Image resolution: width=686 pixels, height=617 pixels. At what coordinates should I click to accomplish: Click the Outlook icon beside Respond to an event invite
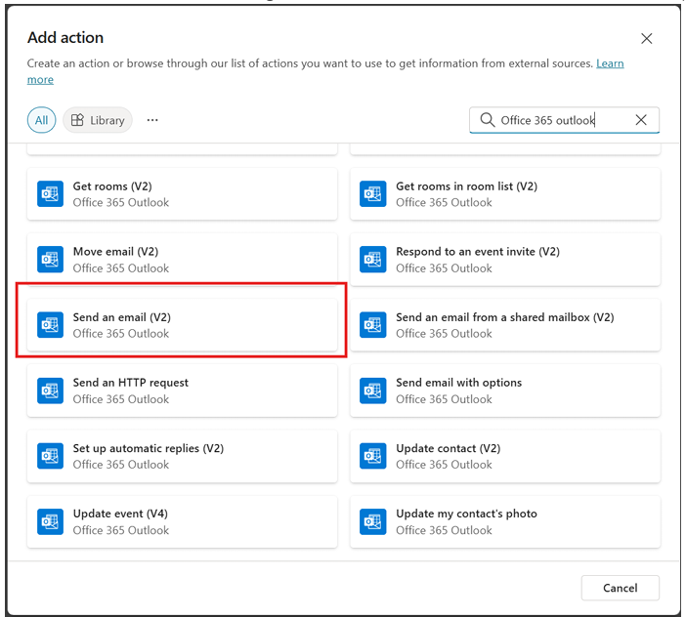[x=372, y=260]
